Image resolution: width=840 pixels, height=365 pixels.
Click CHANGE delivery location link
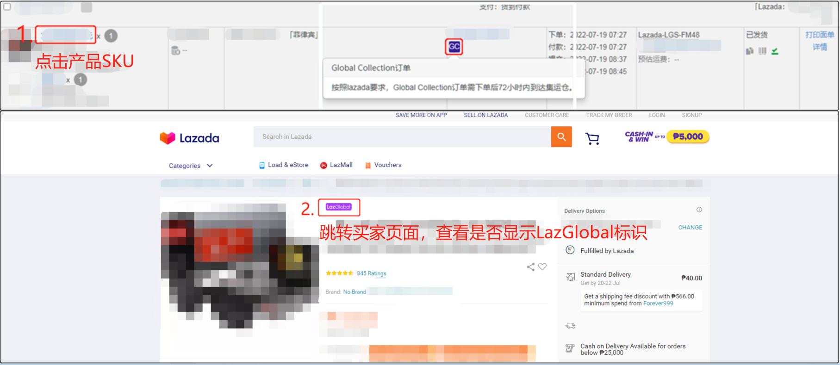tap(690, 228)
